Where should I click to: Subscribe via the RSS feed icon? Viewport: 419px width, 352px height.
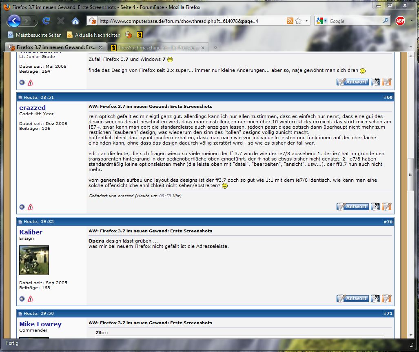290,21
